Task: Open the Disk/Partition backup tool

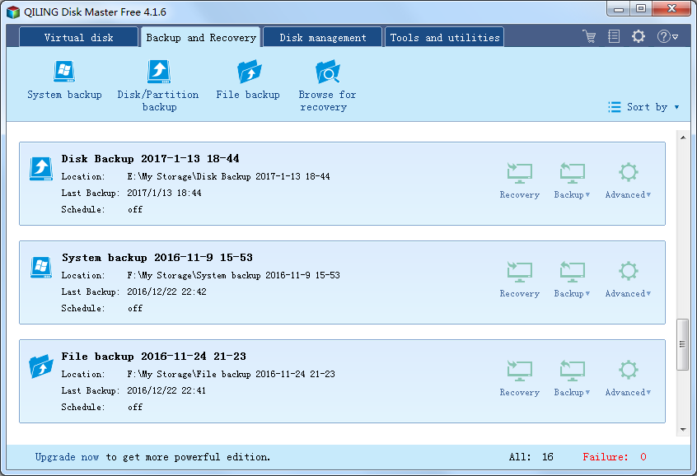Action: [x=158, y=86]
